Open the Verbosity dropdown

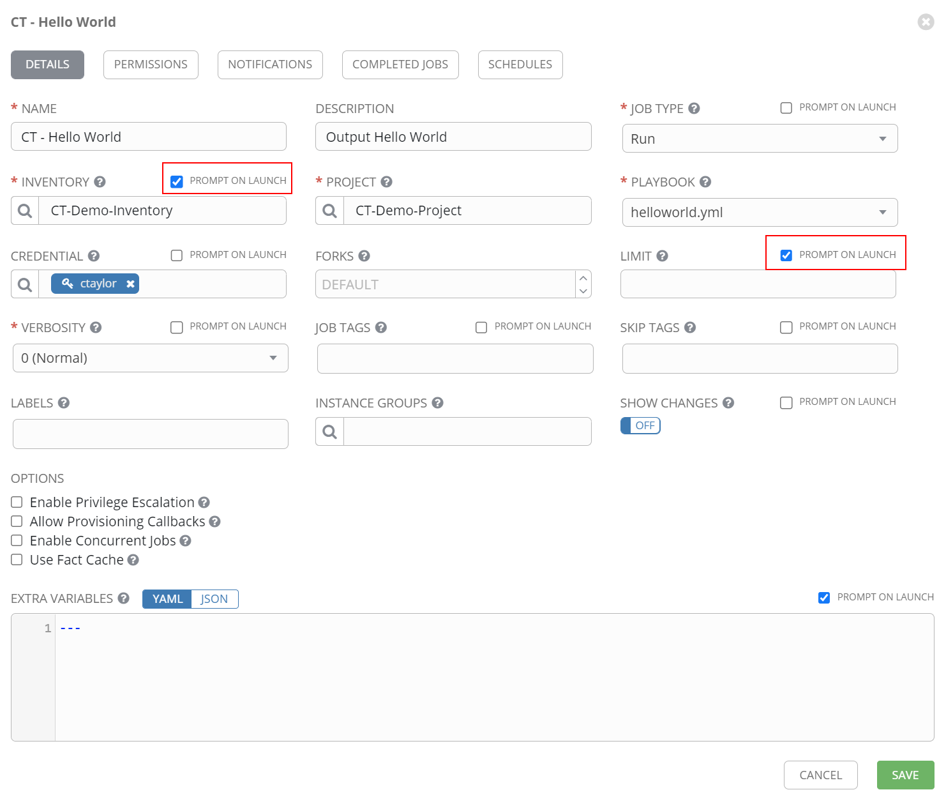click(150, 358)
